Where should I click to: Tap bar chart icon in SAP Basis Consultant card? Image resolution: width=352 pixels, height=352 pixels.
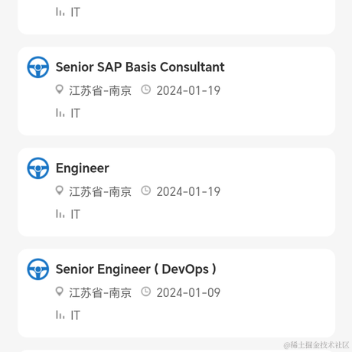tap(60, 112)
